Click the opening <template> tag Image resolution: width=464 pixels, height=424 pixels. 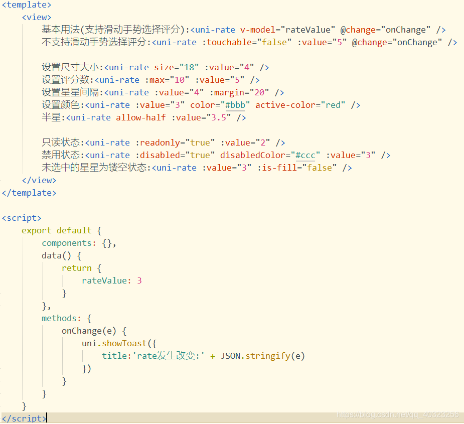click(27, 5)
